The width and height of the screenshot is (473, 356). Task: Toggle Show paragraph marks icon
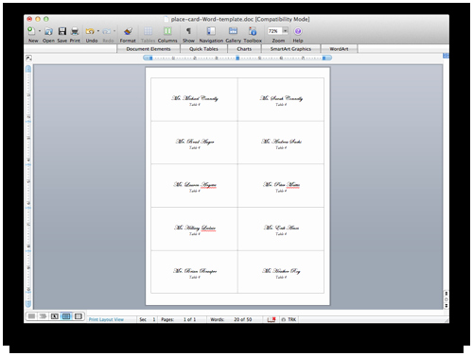(188, 31)
